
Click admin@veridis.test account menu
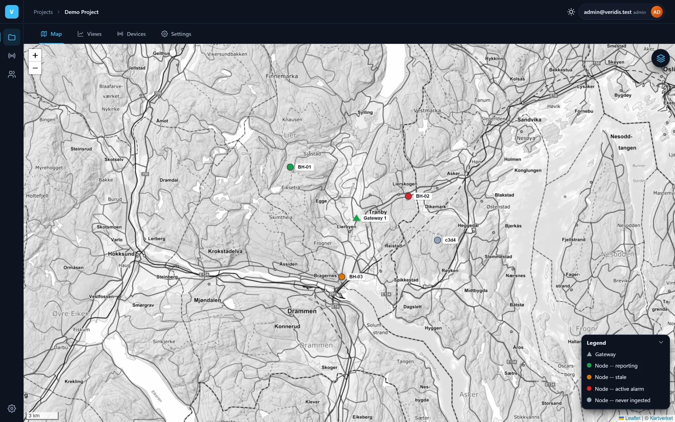[x=621, y=12]
